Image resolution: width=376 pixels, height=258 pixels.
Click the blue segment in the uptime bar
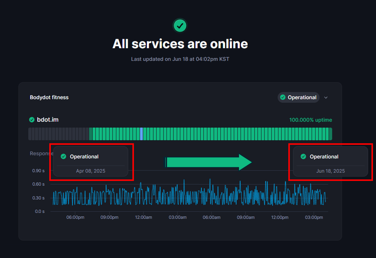pos(142,134)
